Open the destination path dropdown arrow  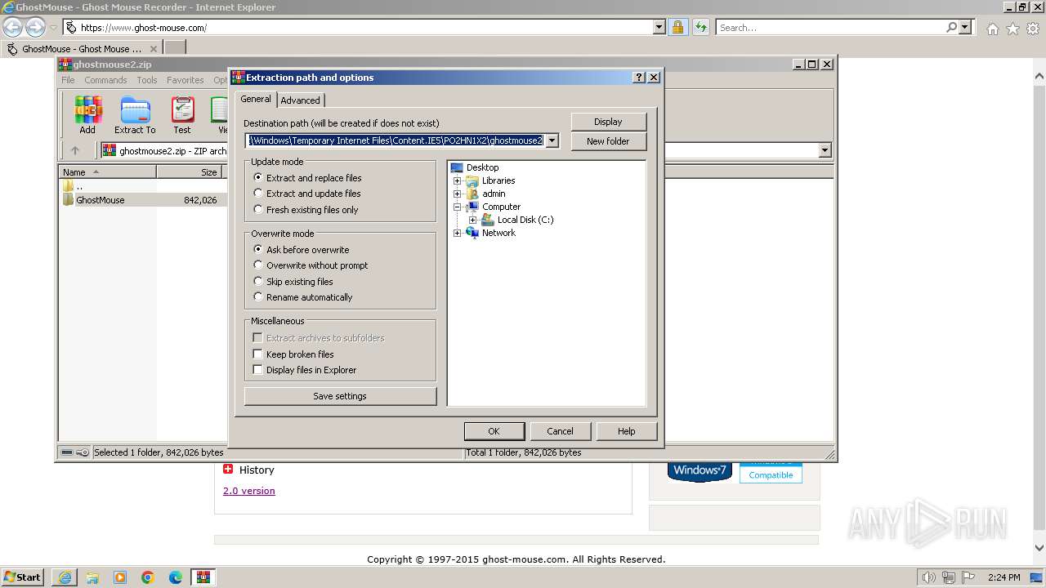click(552, 140)
